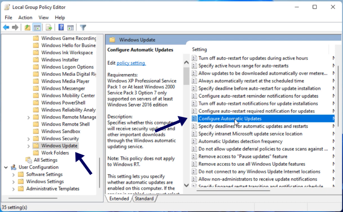
Task: Open the Action menu
Action: [25, 17]
